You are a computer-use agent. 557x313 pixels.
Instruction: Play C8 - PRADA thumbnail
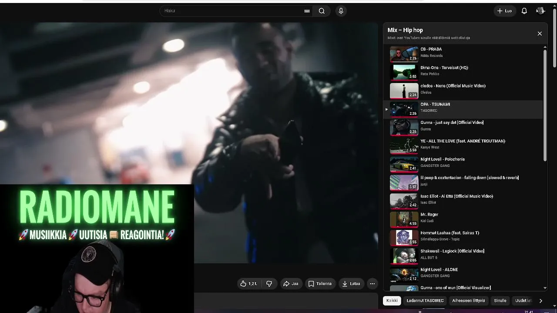tap(404, 54)
